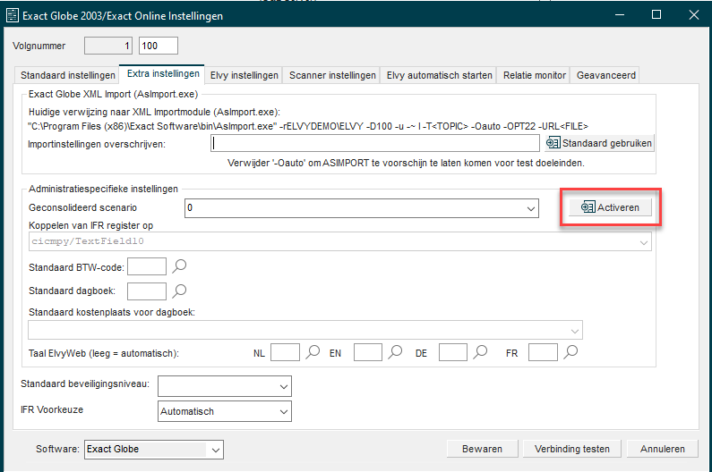Expand the Geconsolideerd scenario dropdown

coord(530,208)
